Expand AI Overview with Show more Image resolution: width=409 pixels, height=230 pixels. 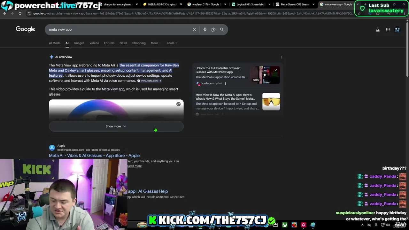click(x=116, y=126)
